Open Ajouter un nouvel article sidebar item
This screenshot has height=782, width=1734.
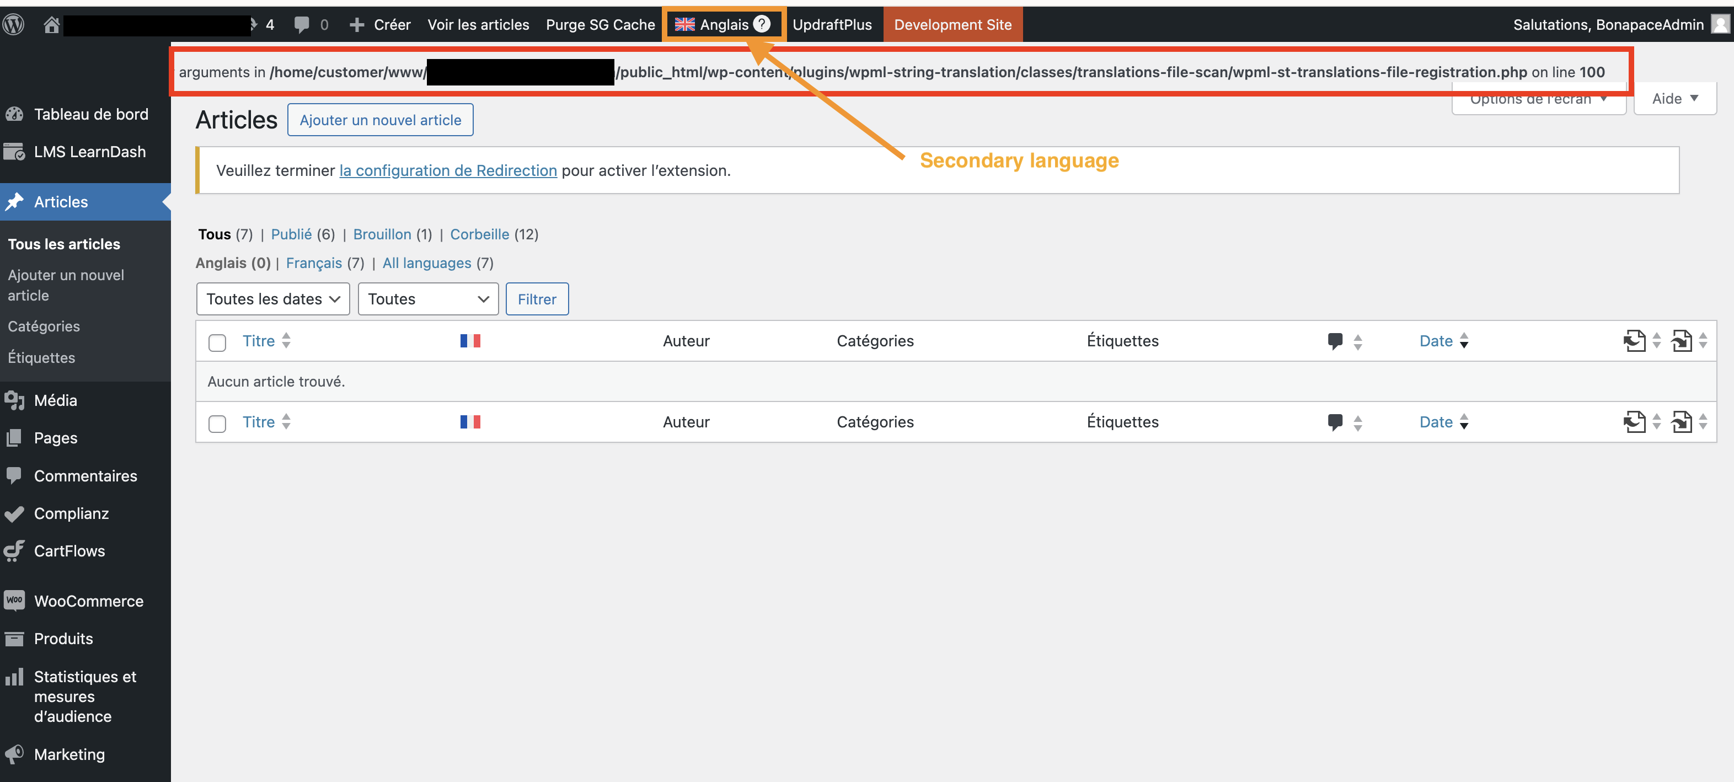[x=66, y=285]
